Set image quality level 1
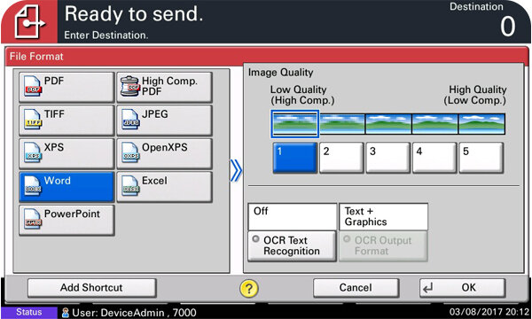The height and width of the screenshot is (319, 532). [295, 158]
